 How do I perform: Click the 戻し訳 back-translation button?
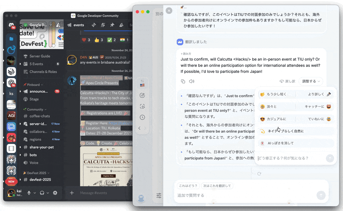click(x=287, y=81)
